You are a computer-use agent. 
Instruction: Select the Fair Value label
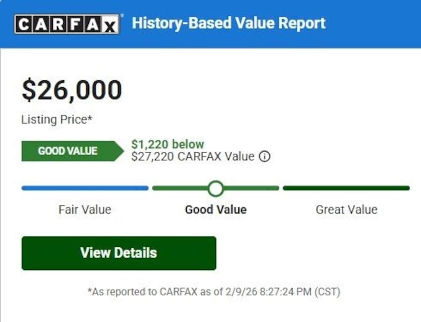pos(85,209)
